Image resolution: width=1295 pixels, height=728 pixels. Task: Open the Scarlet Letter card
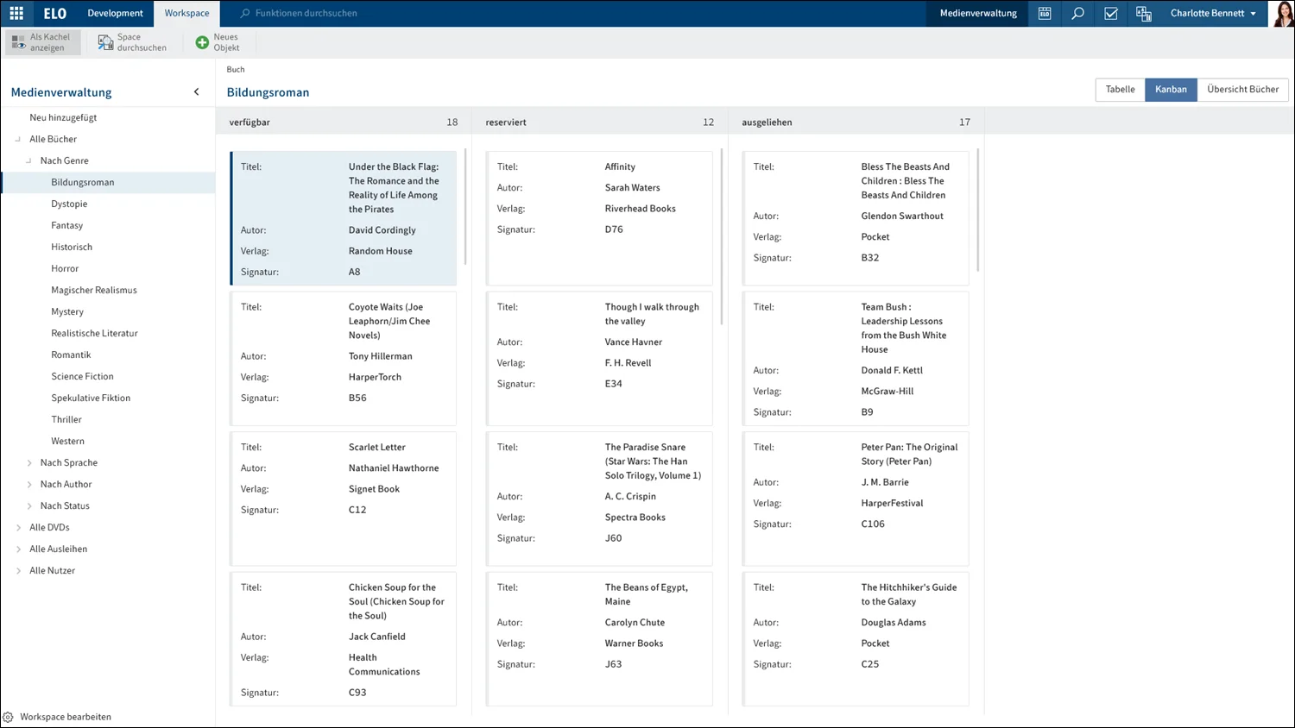click(343, 499)
